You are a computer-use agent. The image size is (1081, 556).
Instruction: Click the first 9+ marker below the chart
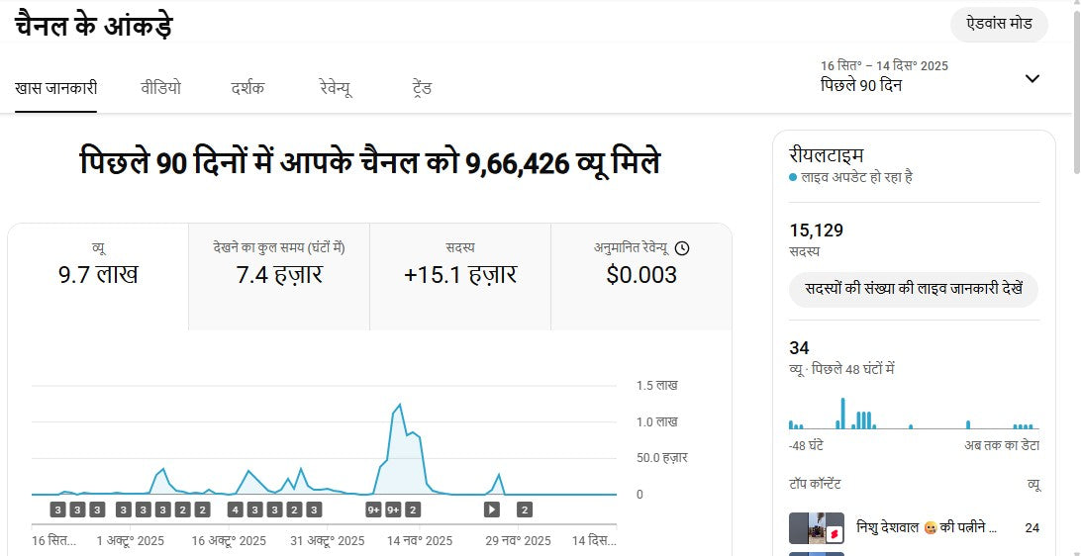point(374,510)
